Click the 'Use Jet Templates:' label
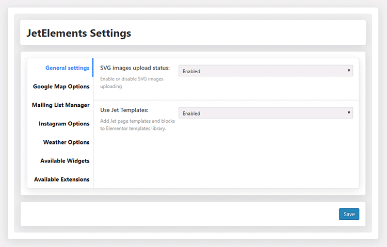This screenshot has height=247, width=387. click(124, 110)
